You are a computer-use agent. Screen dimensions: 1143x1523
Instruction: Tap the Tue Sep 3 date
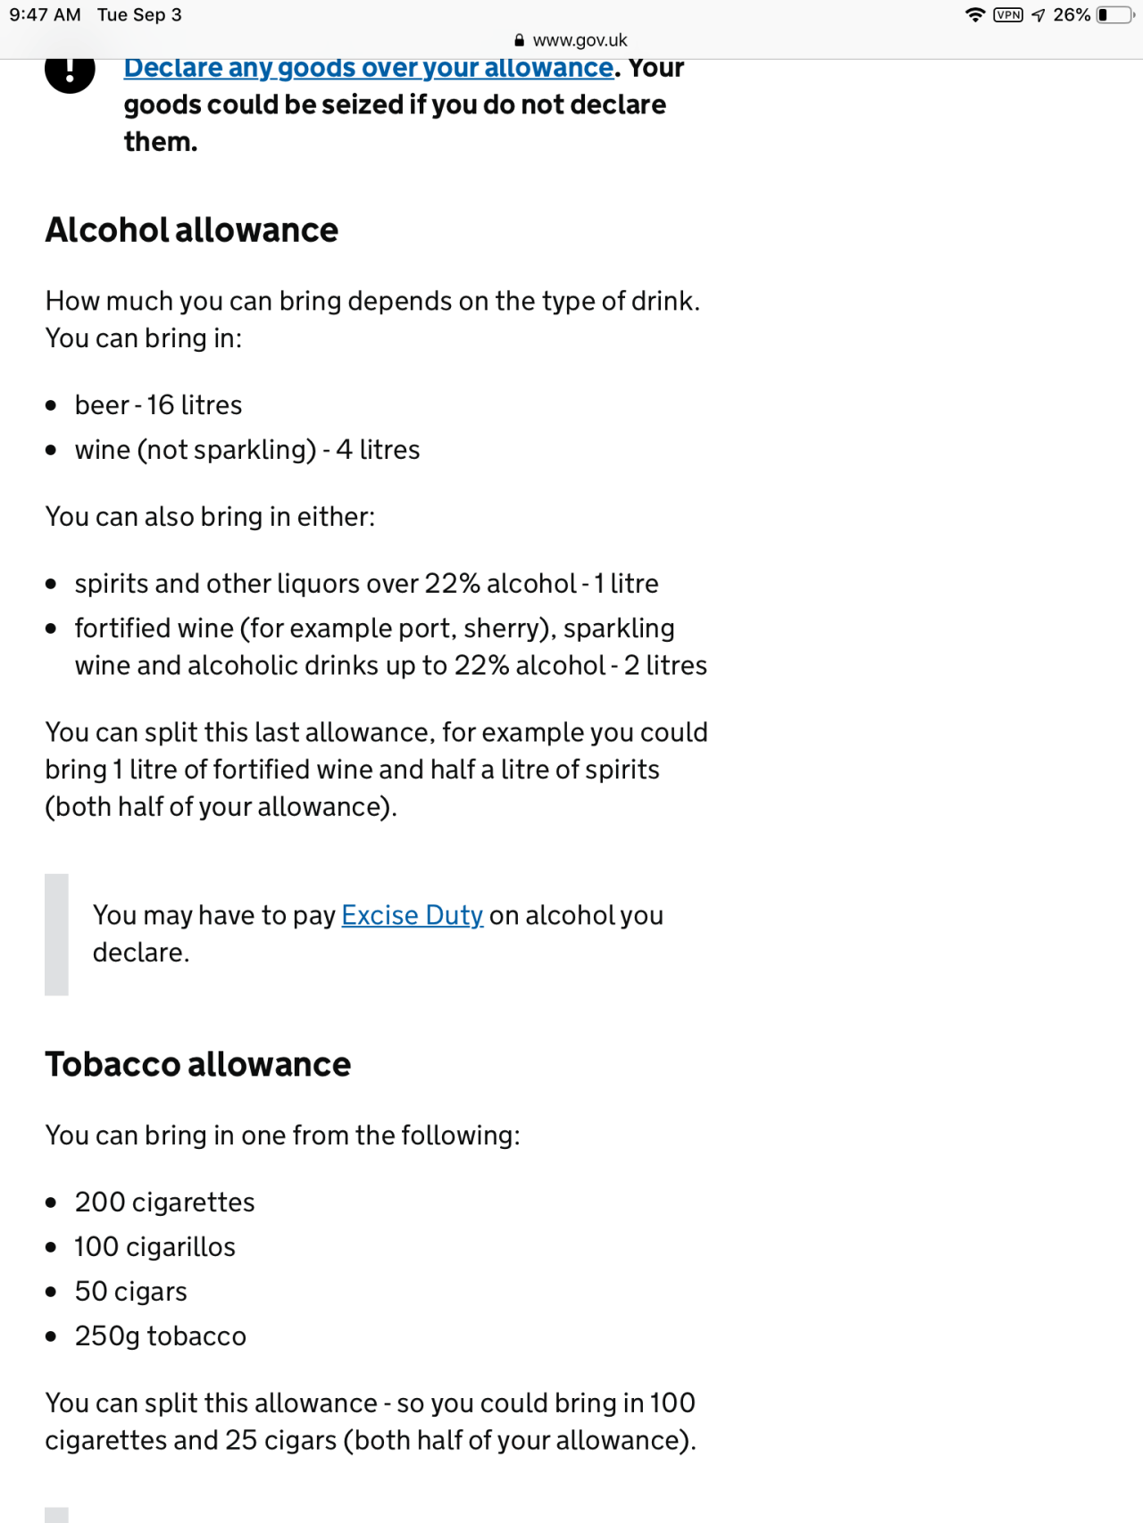139,15
